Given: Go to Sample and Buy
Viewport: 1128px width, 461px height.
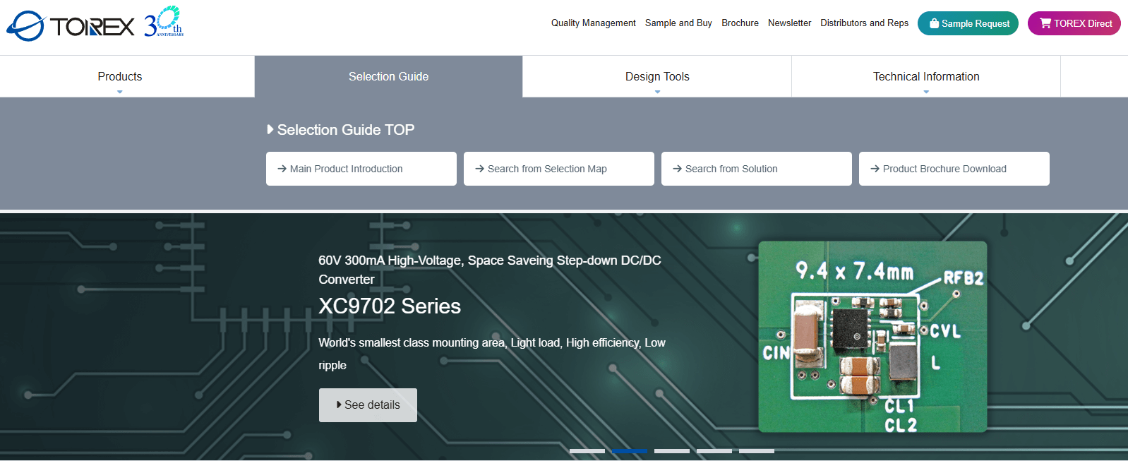Looking at the screenshot, I should 678,23.
